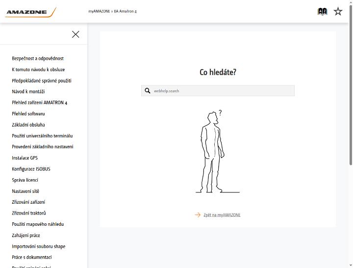The height and width of the screenshot is (268, 353).
Task: Close the navigation sidebar with X
Action: (x=76, y=34)
